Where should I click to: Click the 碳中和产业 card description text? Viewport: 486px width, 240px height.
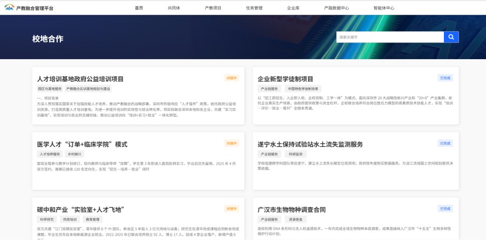point(137,233)
